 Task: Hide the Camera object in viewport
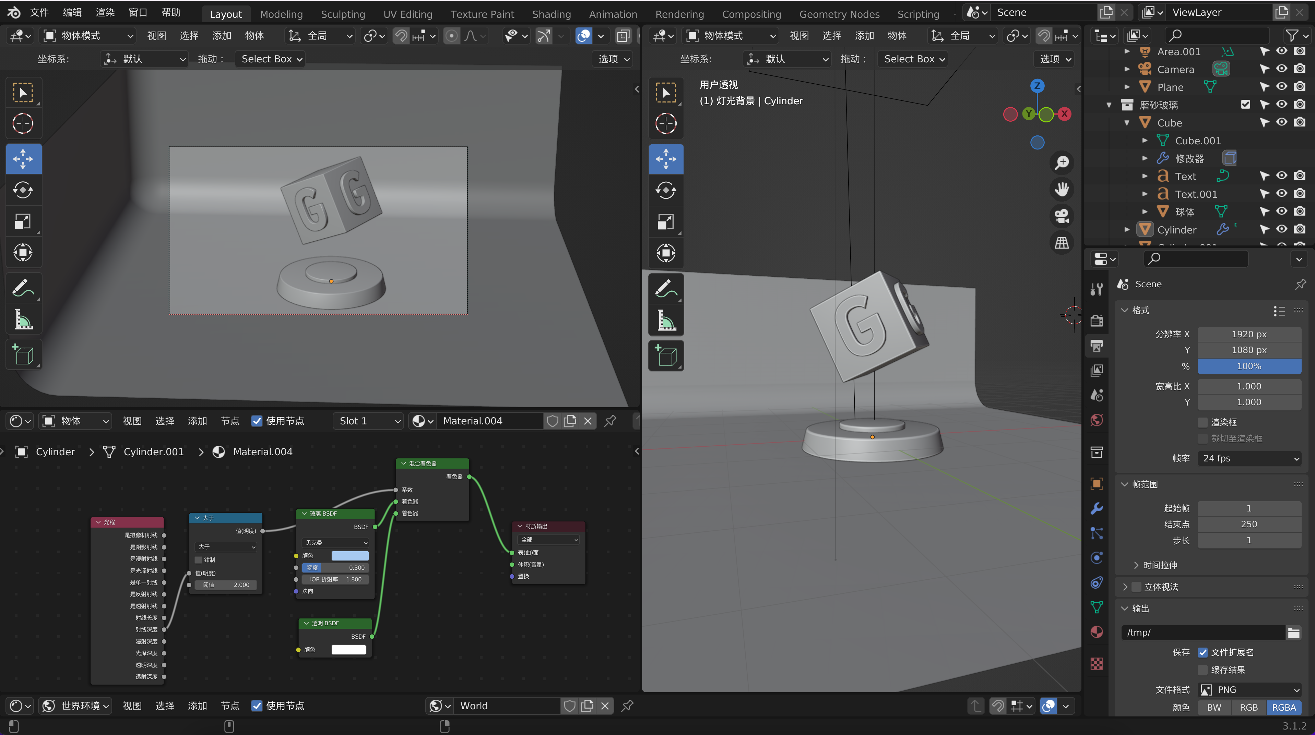[1282, 69]
